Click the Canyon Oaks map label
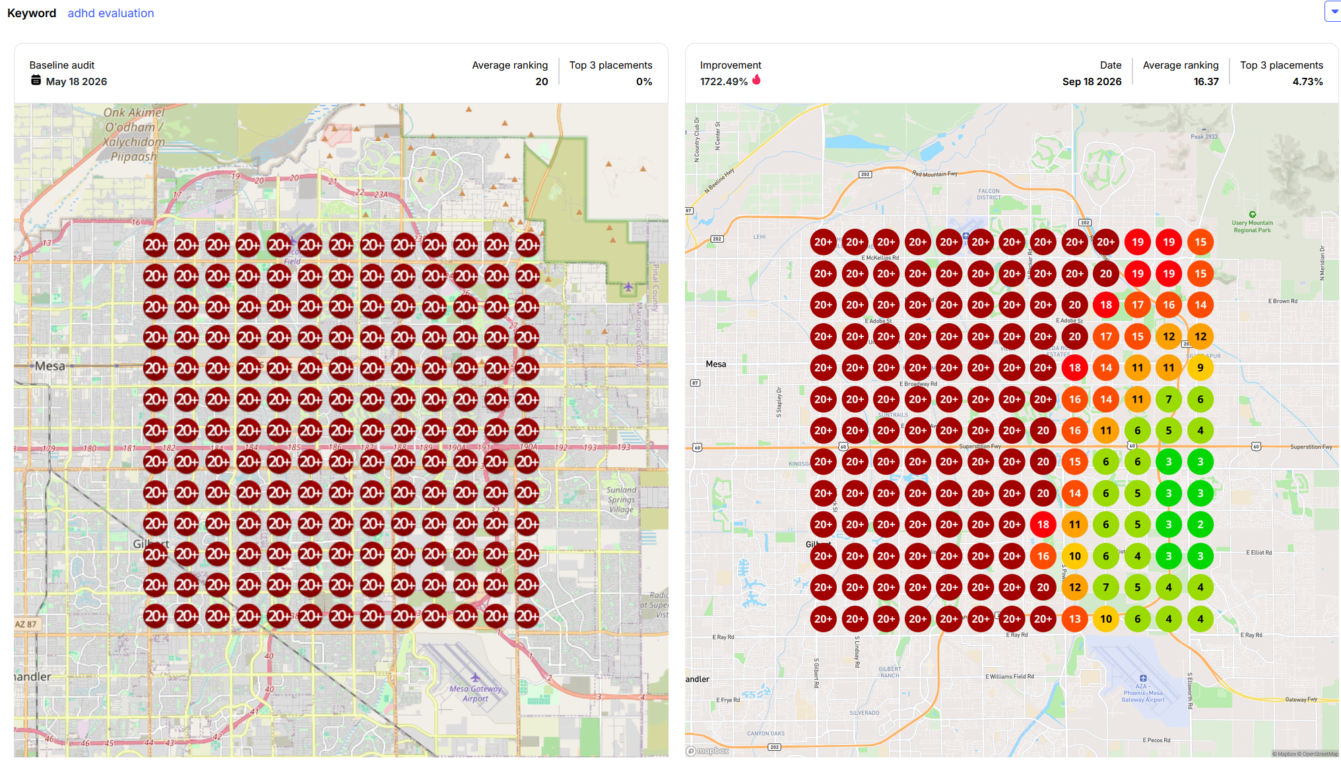The image size is (1341, 760). pos(766,734)
